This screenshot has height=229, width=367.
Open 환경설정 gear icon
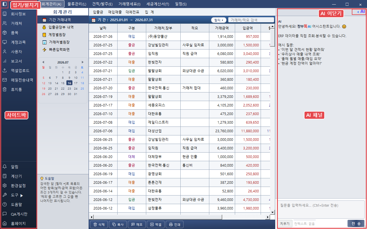click(5, 185)
